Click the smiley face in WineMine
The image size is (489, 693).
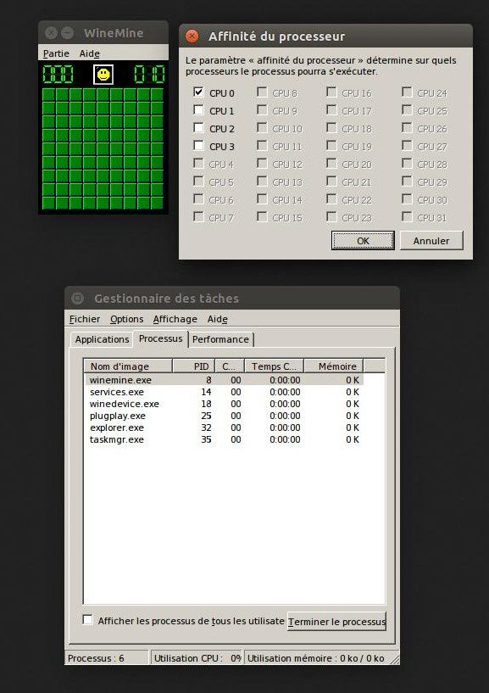point(103,75)
